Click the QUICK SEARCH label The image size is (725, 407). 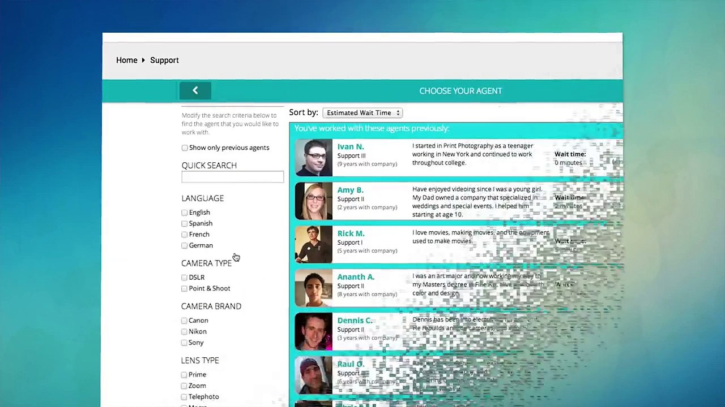(x=209, y=166)
